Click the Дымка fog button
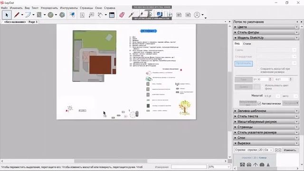The height and width of the screenshot is (171, 304). pos(244,87)
